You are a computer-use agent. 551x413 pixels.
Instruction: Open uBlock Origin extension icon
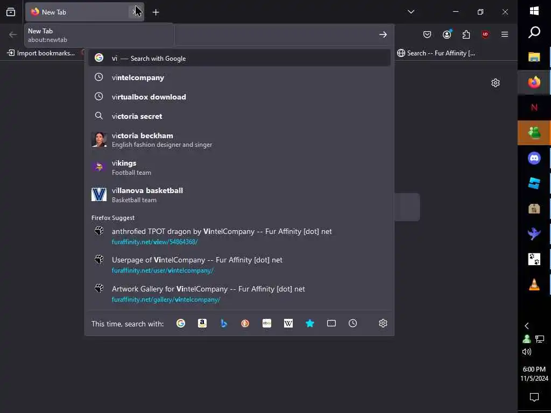pyautogui.click(x=485, y=34)
